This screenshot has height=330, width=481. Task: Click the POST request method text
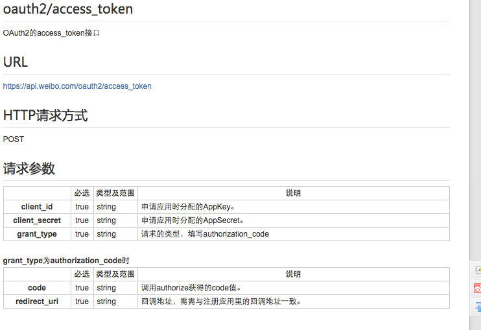[x=14, y=139]
